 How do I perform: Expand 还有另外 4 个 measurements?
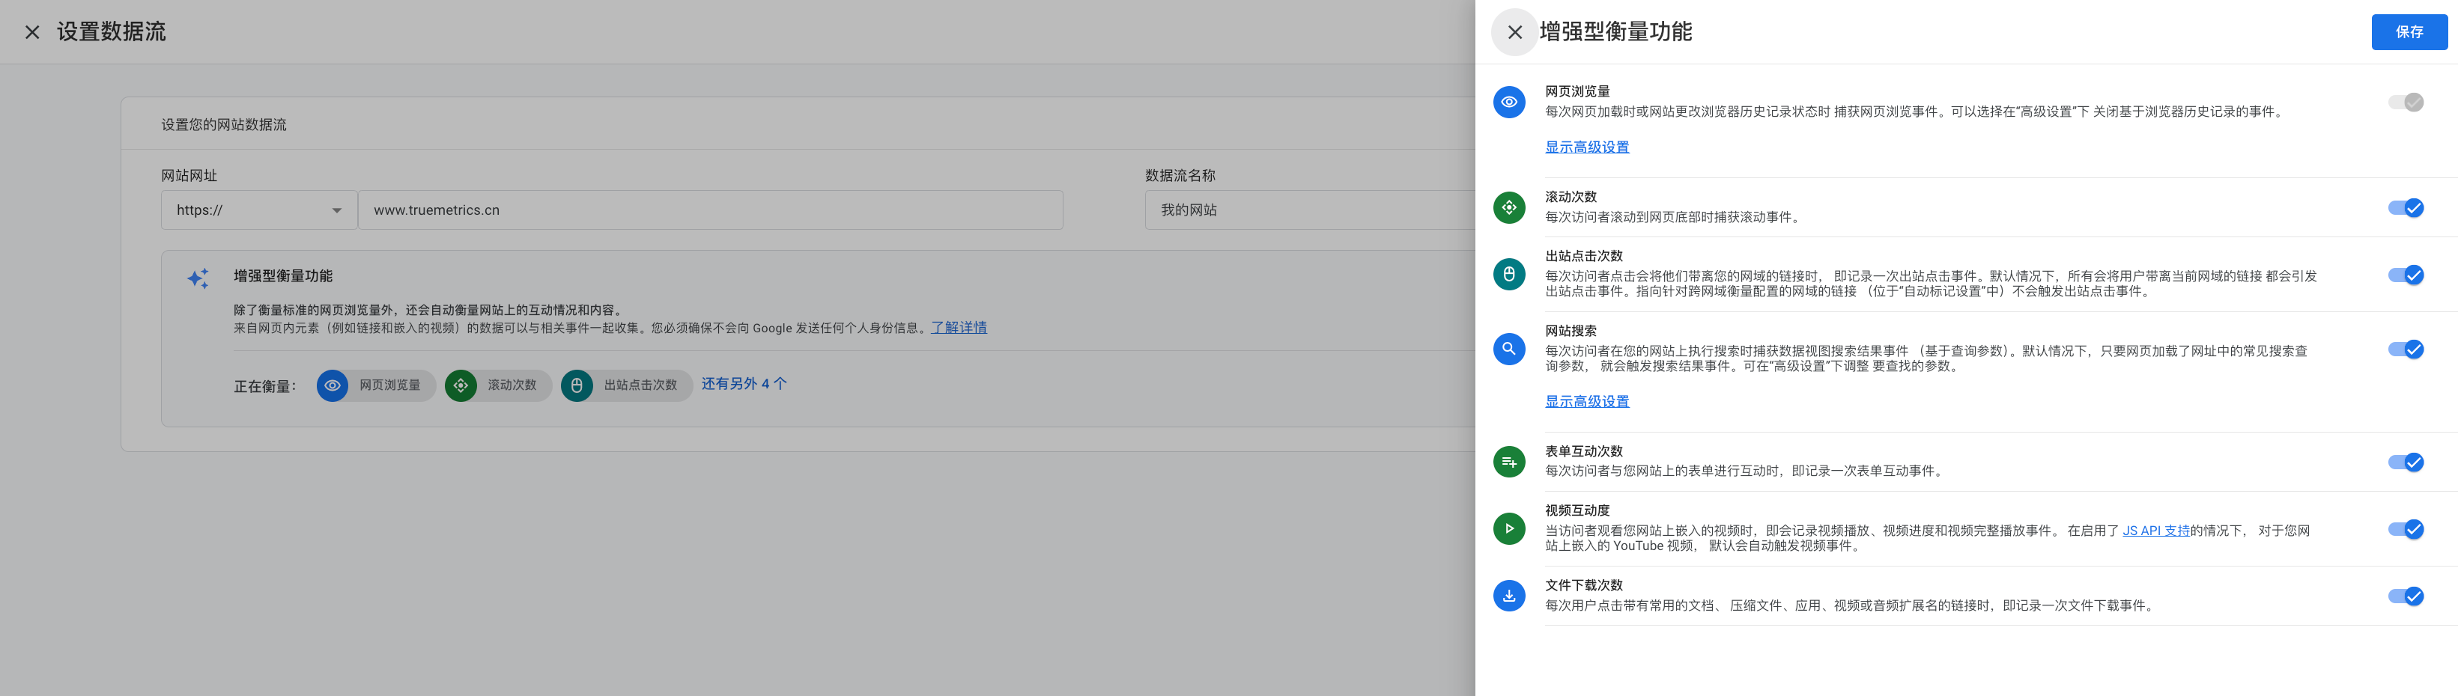point(744,383)
